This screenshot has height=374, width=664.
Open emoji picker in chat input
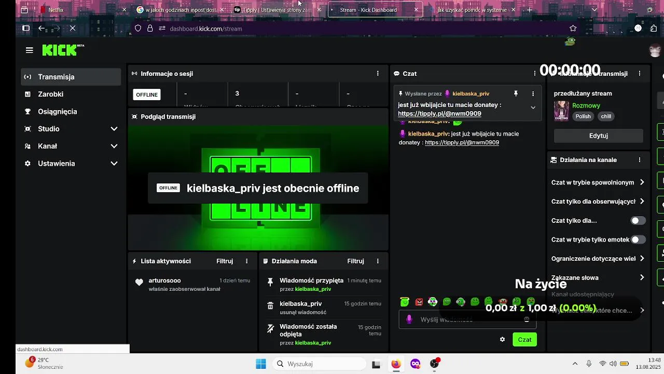pyautogui.click(x=527, y=319)
